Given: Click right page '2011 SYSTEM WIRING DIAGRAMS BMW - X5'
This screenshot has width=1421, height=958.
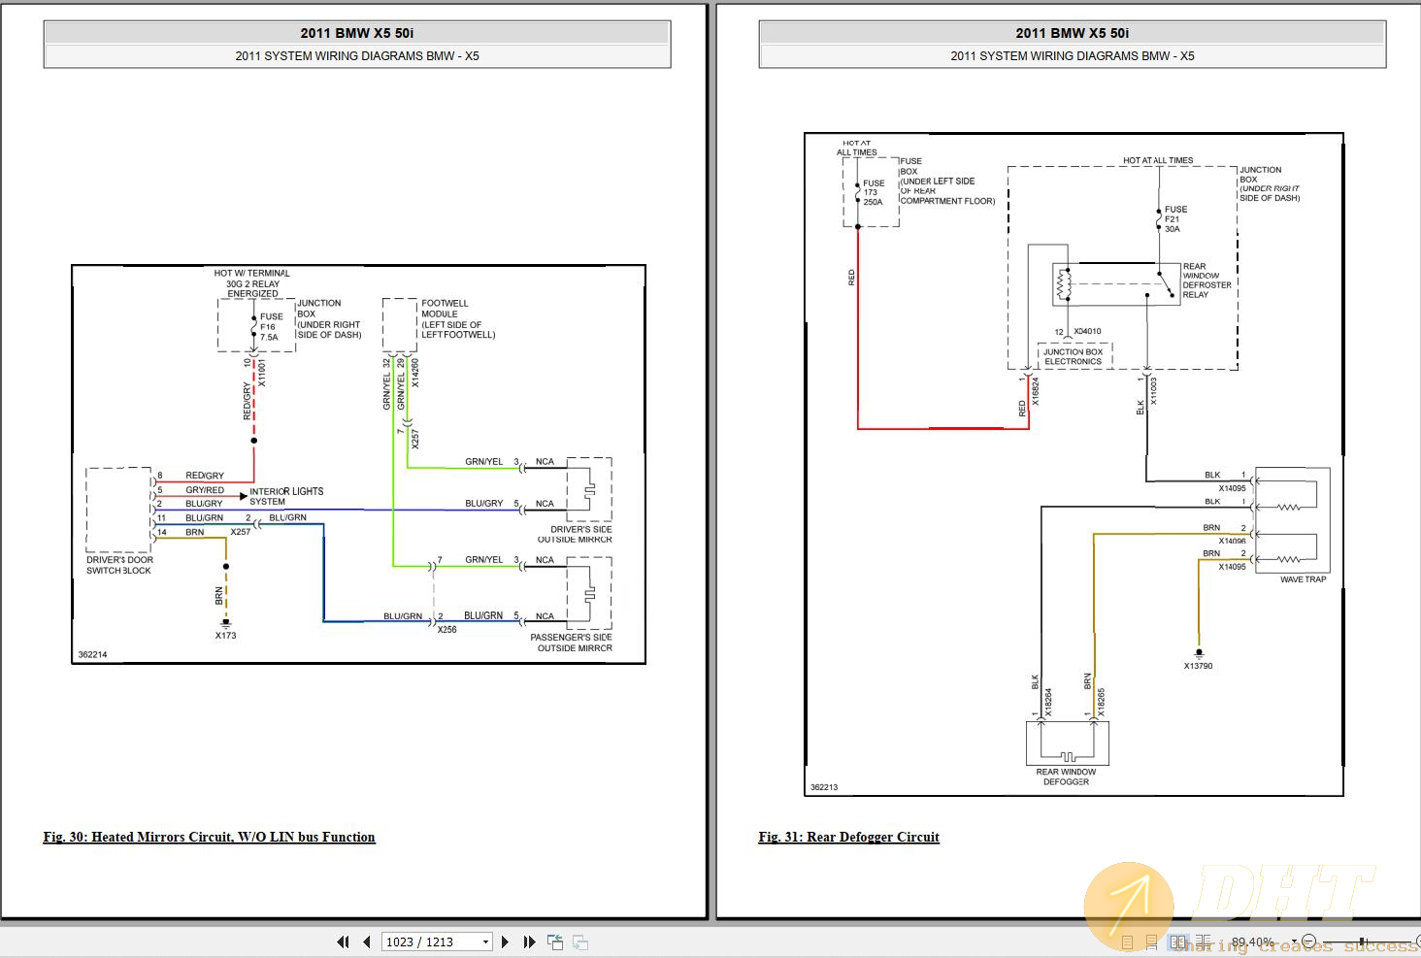Looking at the screenshot, I should pos(1073,55).
